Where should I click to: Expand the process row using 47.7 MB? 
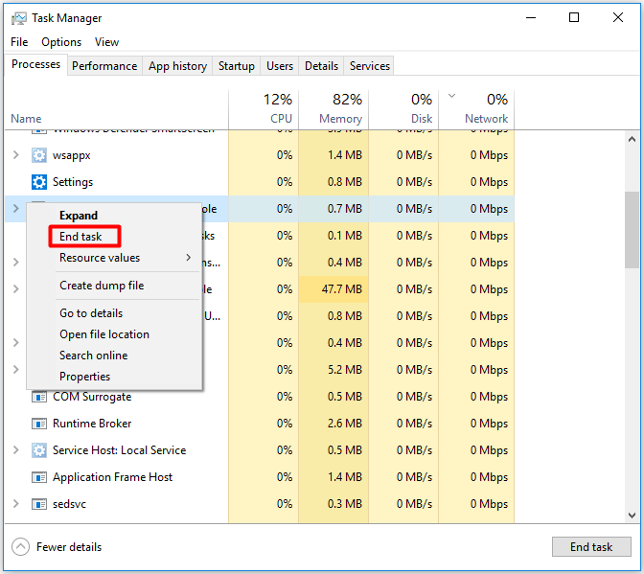coord(16,288)
